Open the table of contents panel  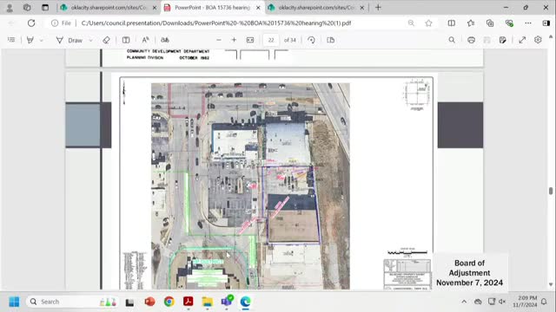(x=11, y=40)
